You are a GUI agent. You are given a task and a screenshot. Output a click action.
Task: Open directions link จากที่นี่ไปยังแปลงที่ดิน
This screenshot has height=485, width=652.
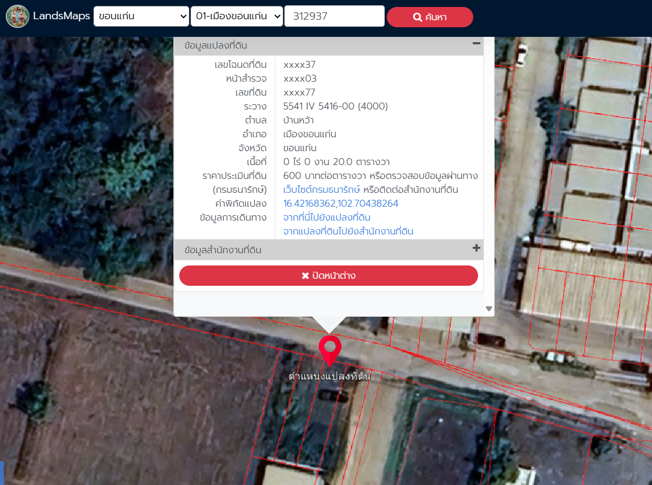pyautogui.click(x=327, y=217)
